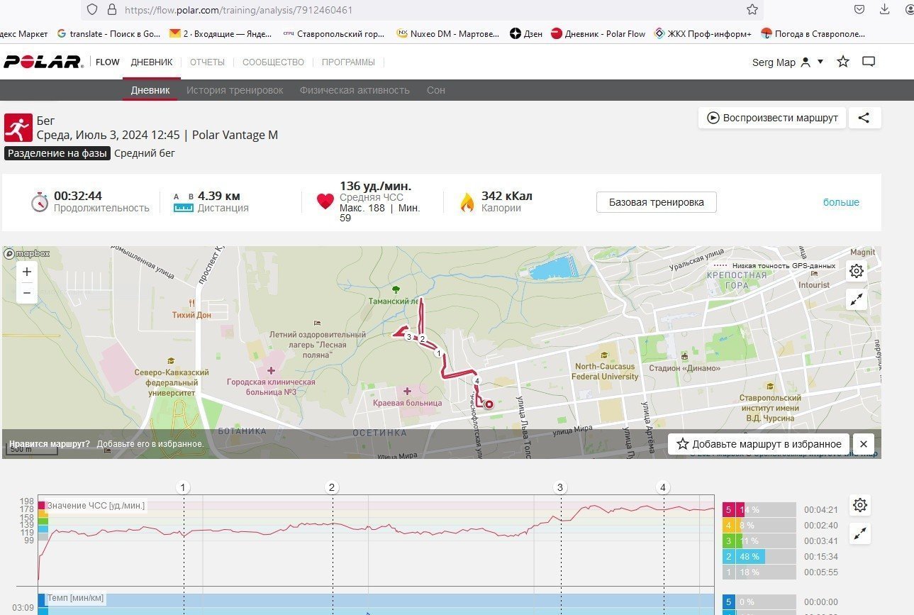The width and height of the screenshot is (914, 615).
Task: Click the padlock site security icon
Action: [111, 10]
